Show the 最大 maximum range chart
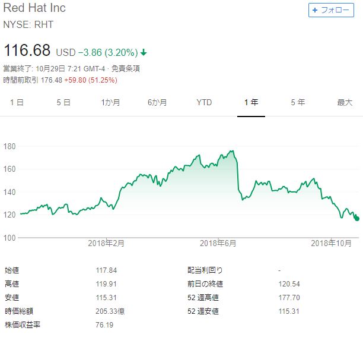The image size is (363, 337). click(345, 102)
